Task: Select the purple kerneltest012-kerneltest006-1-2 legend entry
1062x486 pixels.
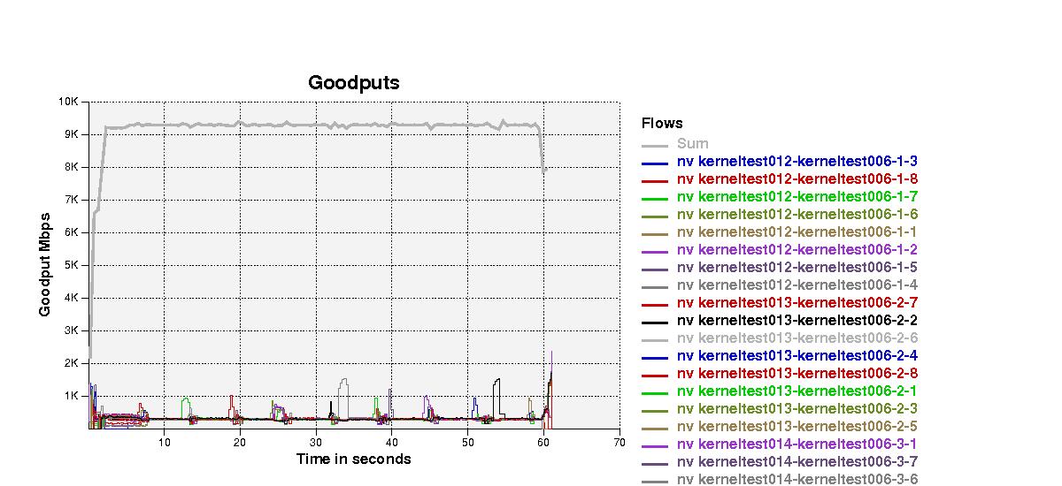Action: 796,250
